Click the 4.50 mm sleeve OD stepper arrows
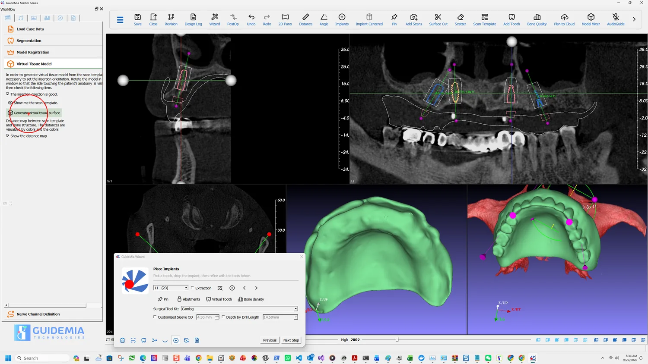Image resolution: width=648 pixels, height=364 pixels. click(217, 317)
